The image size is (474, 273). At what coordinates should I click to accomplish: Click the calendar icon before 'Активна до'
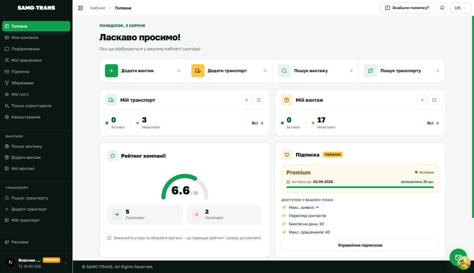tap(288, 182)
